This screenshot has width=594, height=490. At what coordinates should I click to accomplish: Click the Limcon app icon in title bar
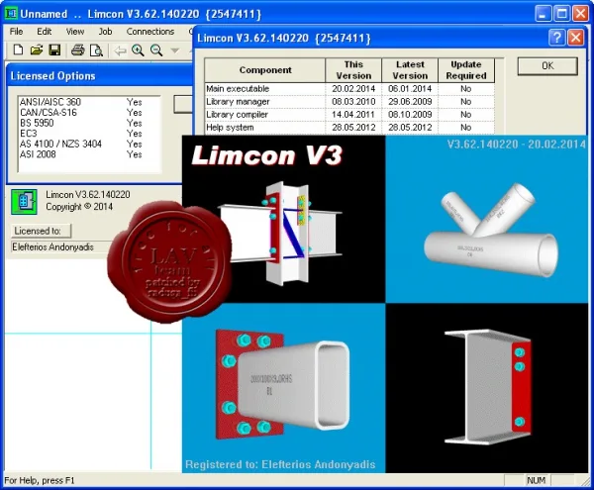11,14
